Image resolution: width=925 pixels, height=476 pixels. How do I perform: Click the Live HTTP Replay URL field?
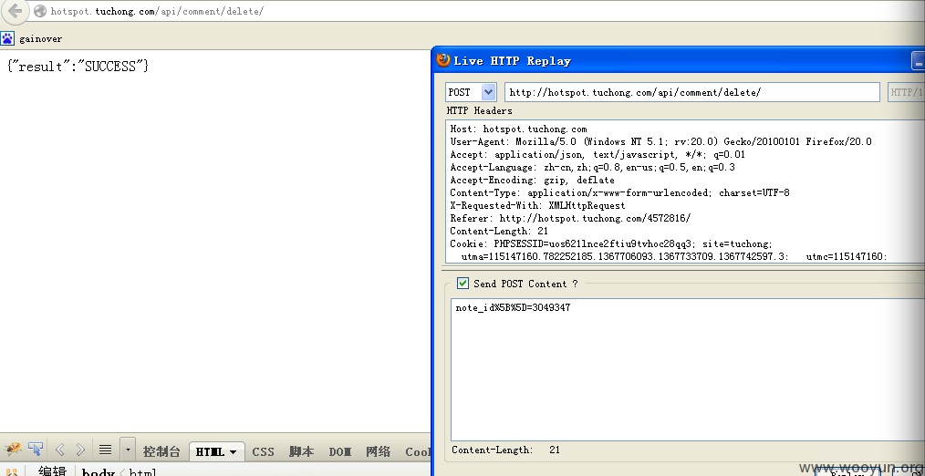click(x=692, y=92)
